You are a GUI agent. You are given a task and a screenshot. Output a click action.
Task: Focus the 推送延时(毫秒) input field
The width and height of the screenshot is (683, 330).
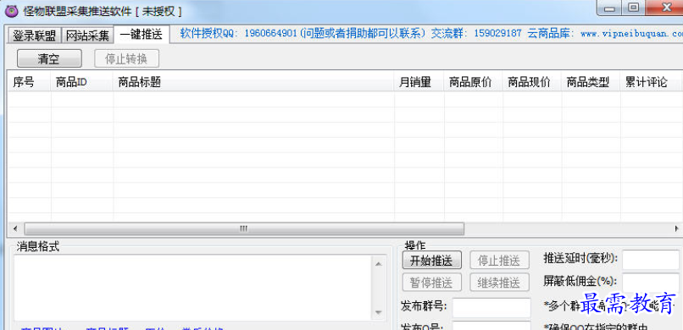tap(651, 260)
